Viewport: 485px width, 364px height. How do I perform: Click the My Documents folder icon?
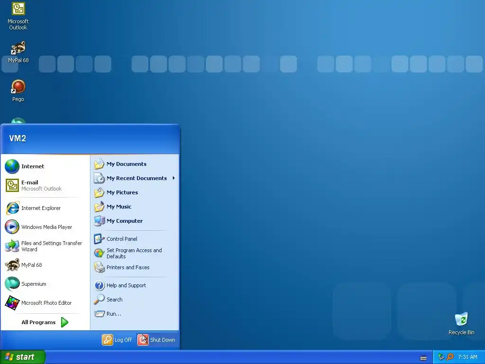pyautogui.click(x=99, y=164)
